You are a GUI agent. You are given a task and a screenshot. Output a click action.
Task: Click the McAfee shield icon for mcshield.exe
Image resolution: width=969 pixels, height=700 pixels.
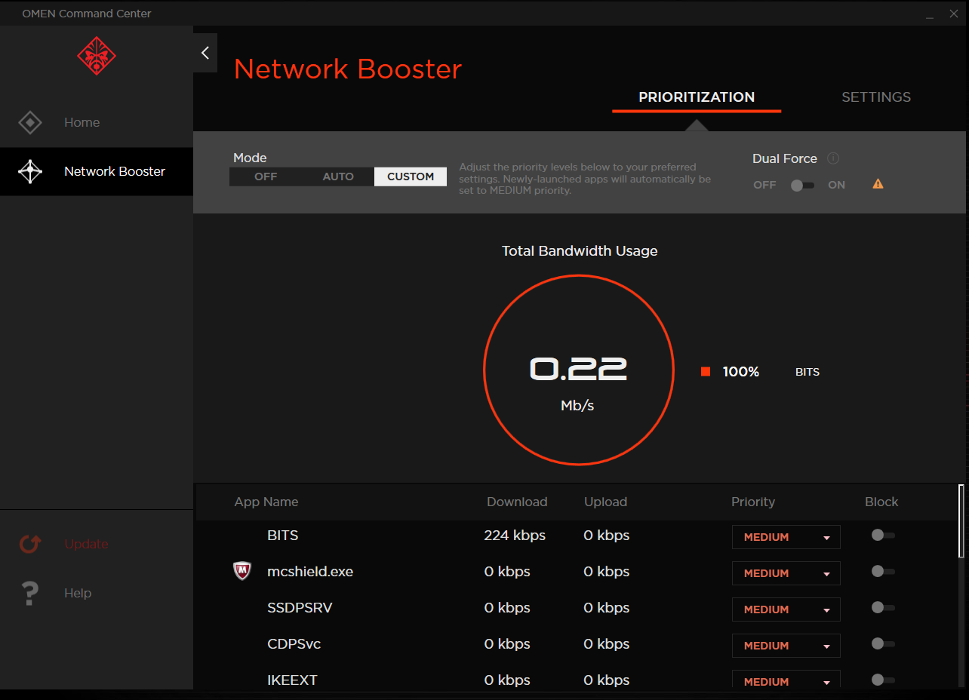(241, 572)
